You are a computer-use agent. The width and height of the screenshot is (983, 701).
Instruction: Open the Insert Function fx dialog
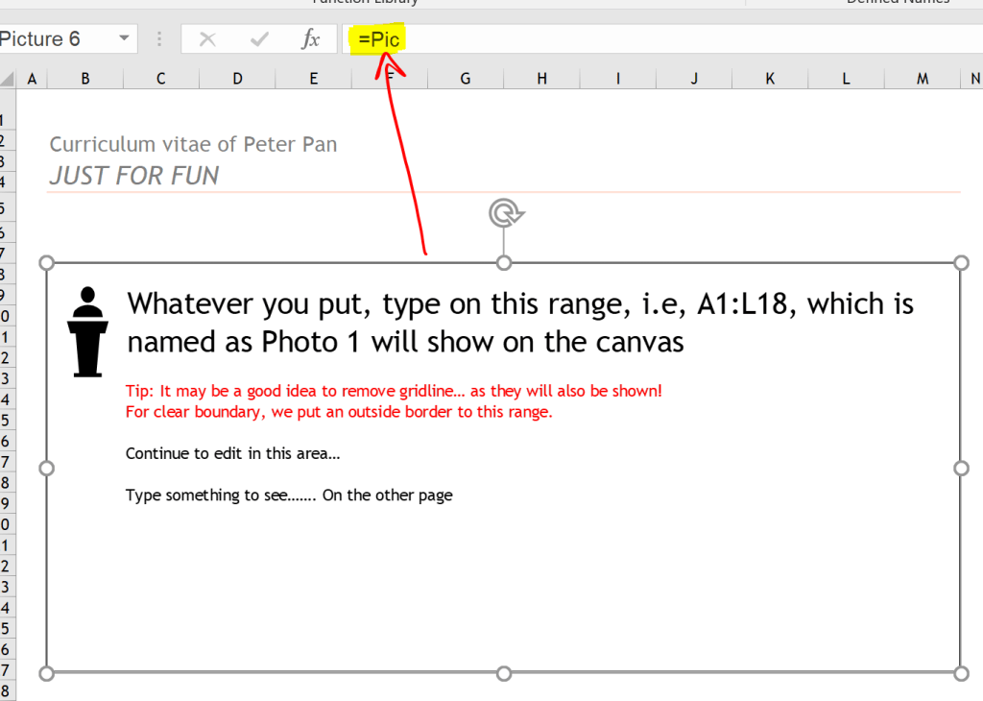tap(310, 39)
